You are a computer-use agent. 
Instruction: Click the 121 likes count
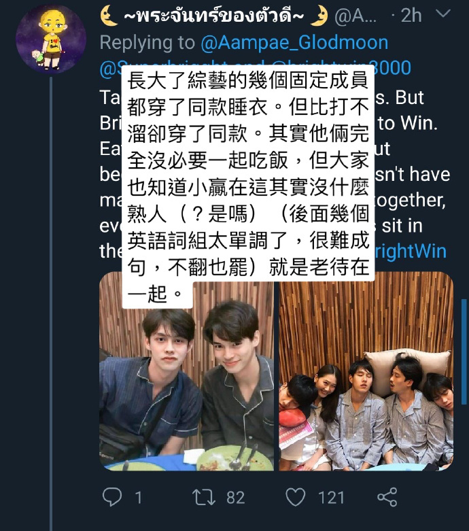coord(331,498)
